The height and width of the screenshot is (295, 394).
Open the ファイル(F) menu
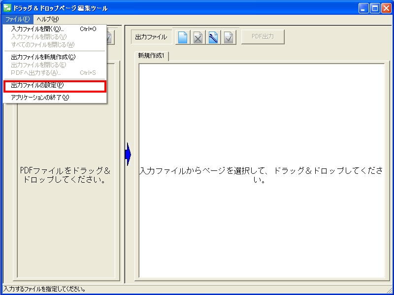pyautogui.click(x=18, y=19)
